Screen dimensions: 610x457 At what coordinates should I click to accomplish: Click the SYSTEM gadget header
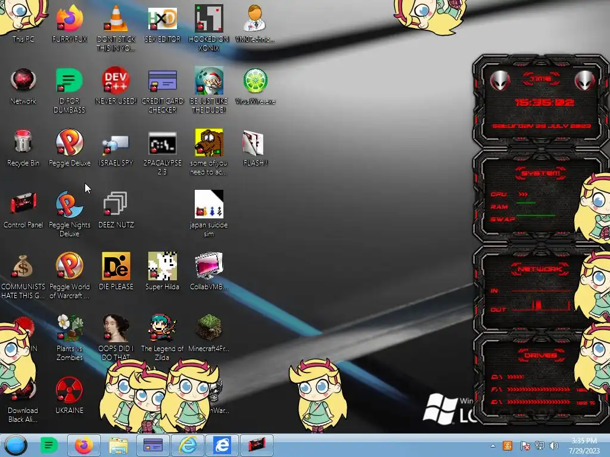[540, 173]
